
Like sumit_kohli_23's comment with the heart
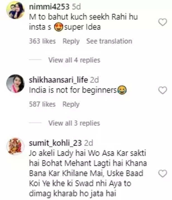point(162,173)
